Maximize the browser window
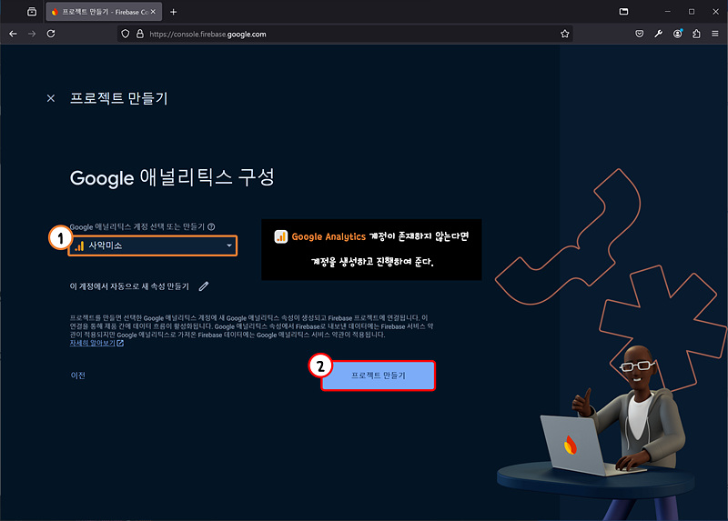Screen dimensions: 728x521 [692, 12]
